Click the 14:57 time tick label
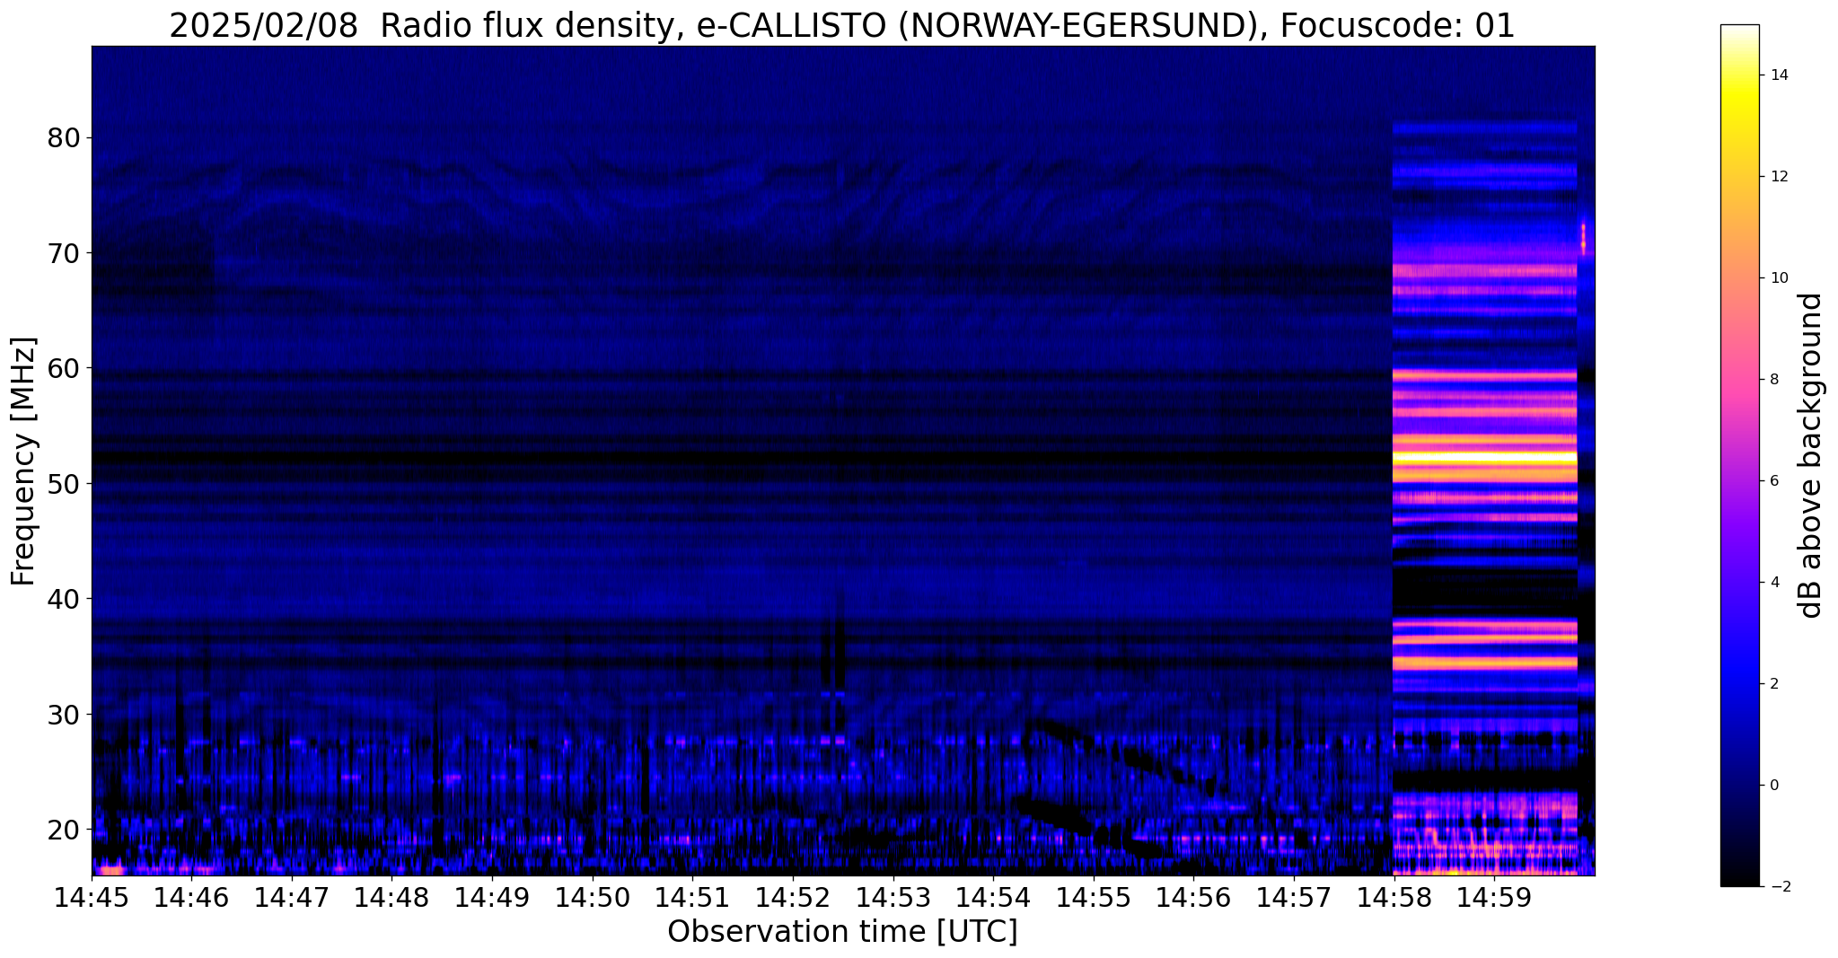Viewport: 1838px width, 958px height. (1293, 896)
